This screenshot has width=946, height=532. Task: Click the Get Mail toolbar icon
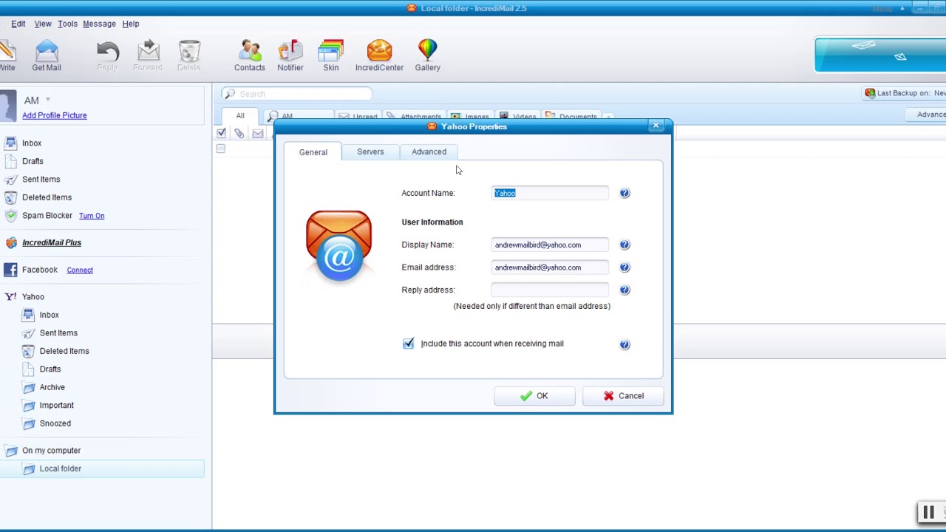point(47,56)
